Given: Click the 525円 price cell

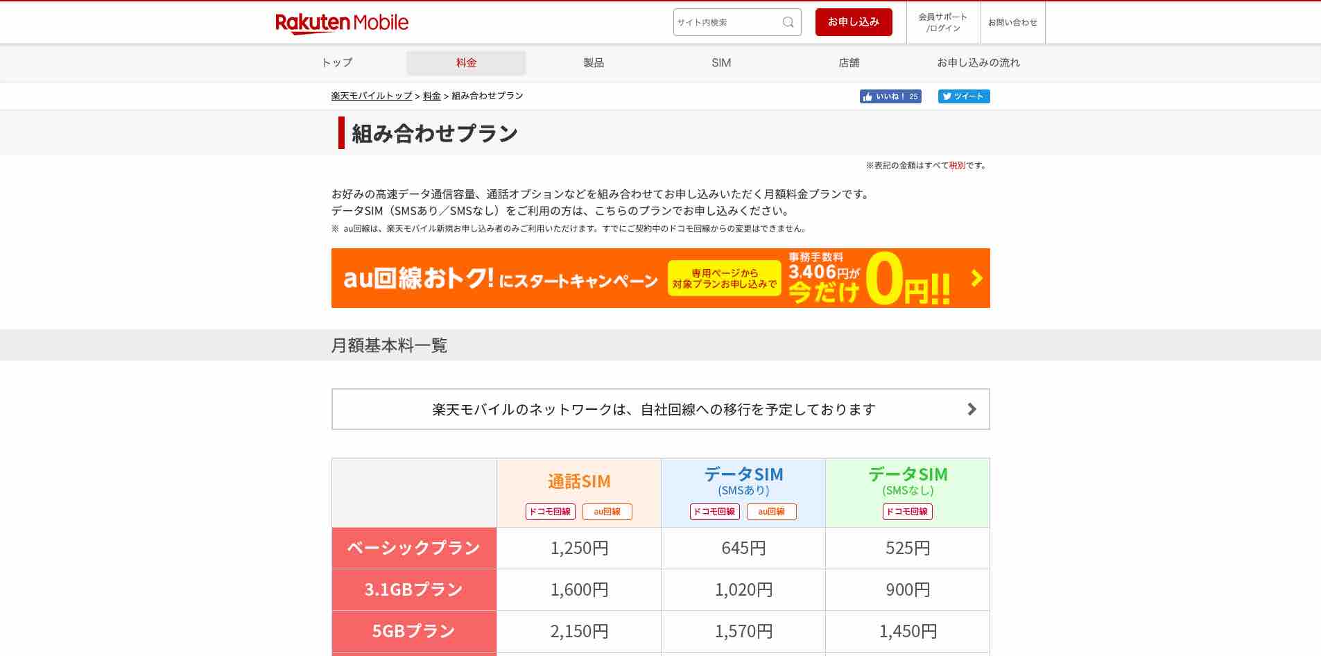Looking at the screenshot, I should tap(908, 548).
